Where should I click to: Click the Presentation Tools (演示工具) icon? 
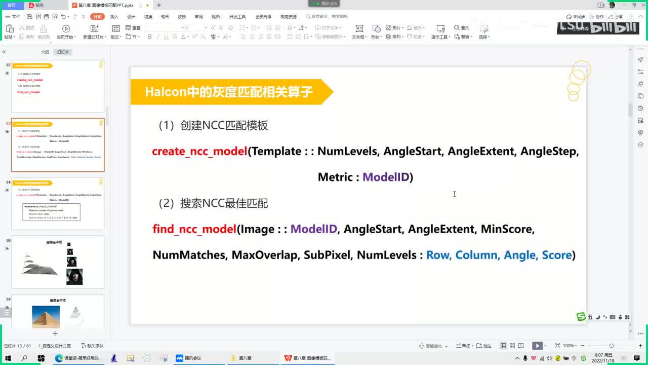coord(440,29)
